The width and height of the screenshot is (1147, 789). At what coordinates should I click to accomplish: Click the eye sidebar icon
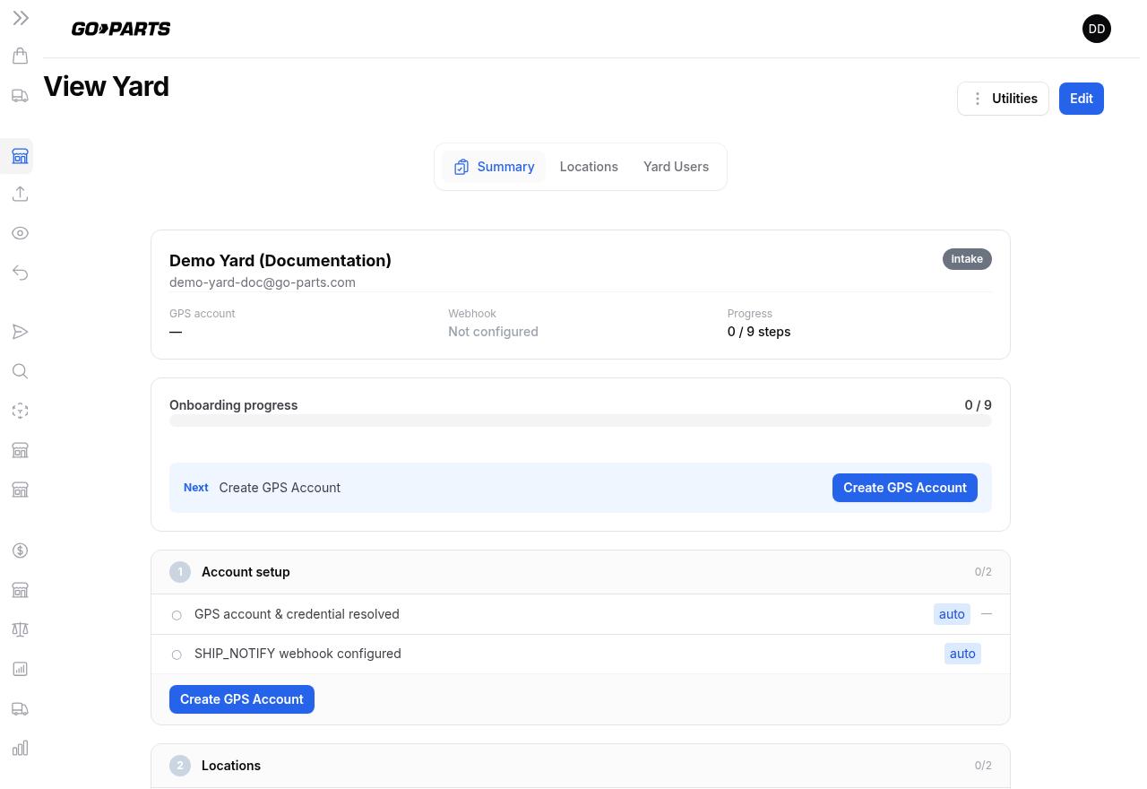20,233
